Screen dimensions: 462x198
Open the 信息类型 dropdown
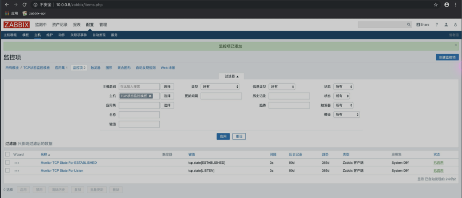(x=282, y=87)
